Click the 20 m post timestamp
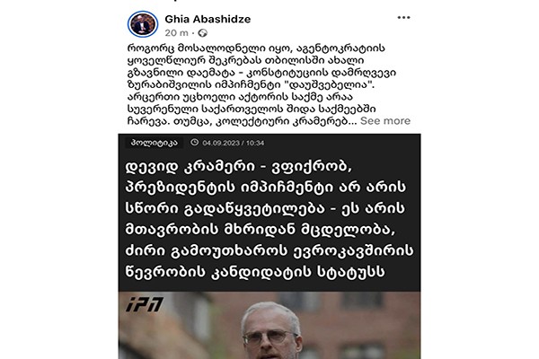 point(176,33)
